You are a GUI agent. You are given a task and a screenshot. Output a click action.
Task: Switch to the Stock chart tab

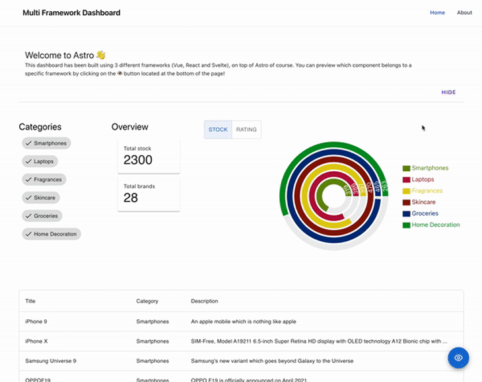[x=218, y=130]
